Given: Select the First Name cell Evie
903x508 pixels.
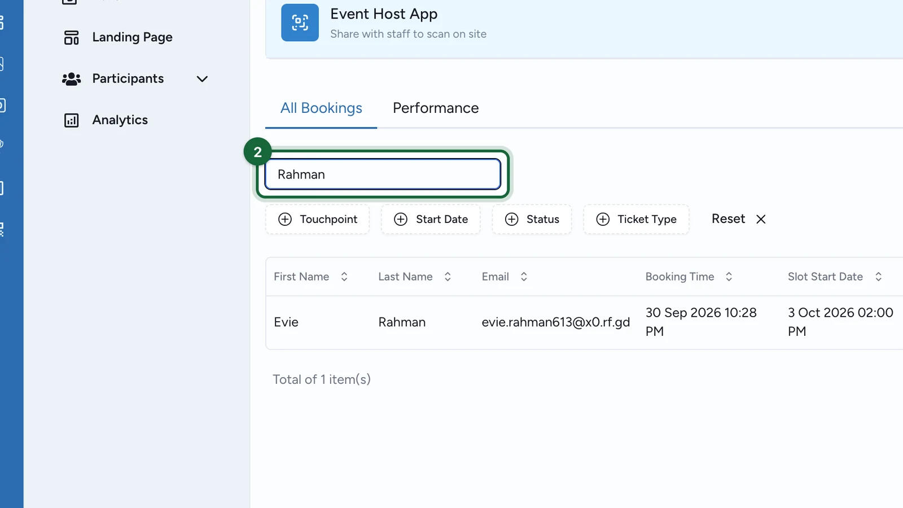Looking at the screenshot, I should (286, 322).
